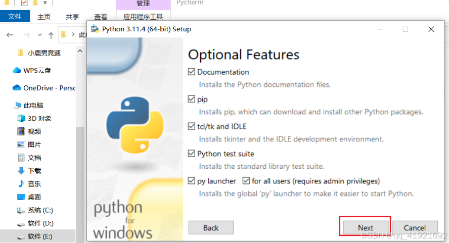
Task: Open the 查看 ribbon tab
Action: [x=101, y=17]
